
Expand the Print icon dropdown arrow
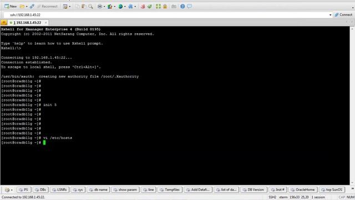point(104,7)
